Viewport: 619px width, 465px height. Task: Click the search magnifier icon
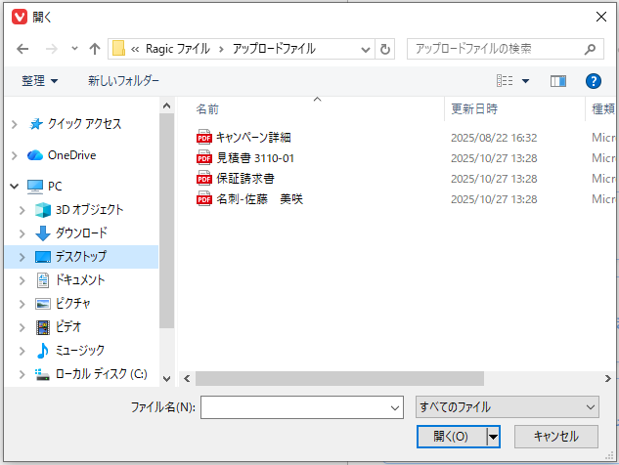(591, 49)
